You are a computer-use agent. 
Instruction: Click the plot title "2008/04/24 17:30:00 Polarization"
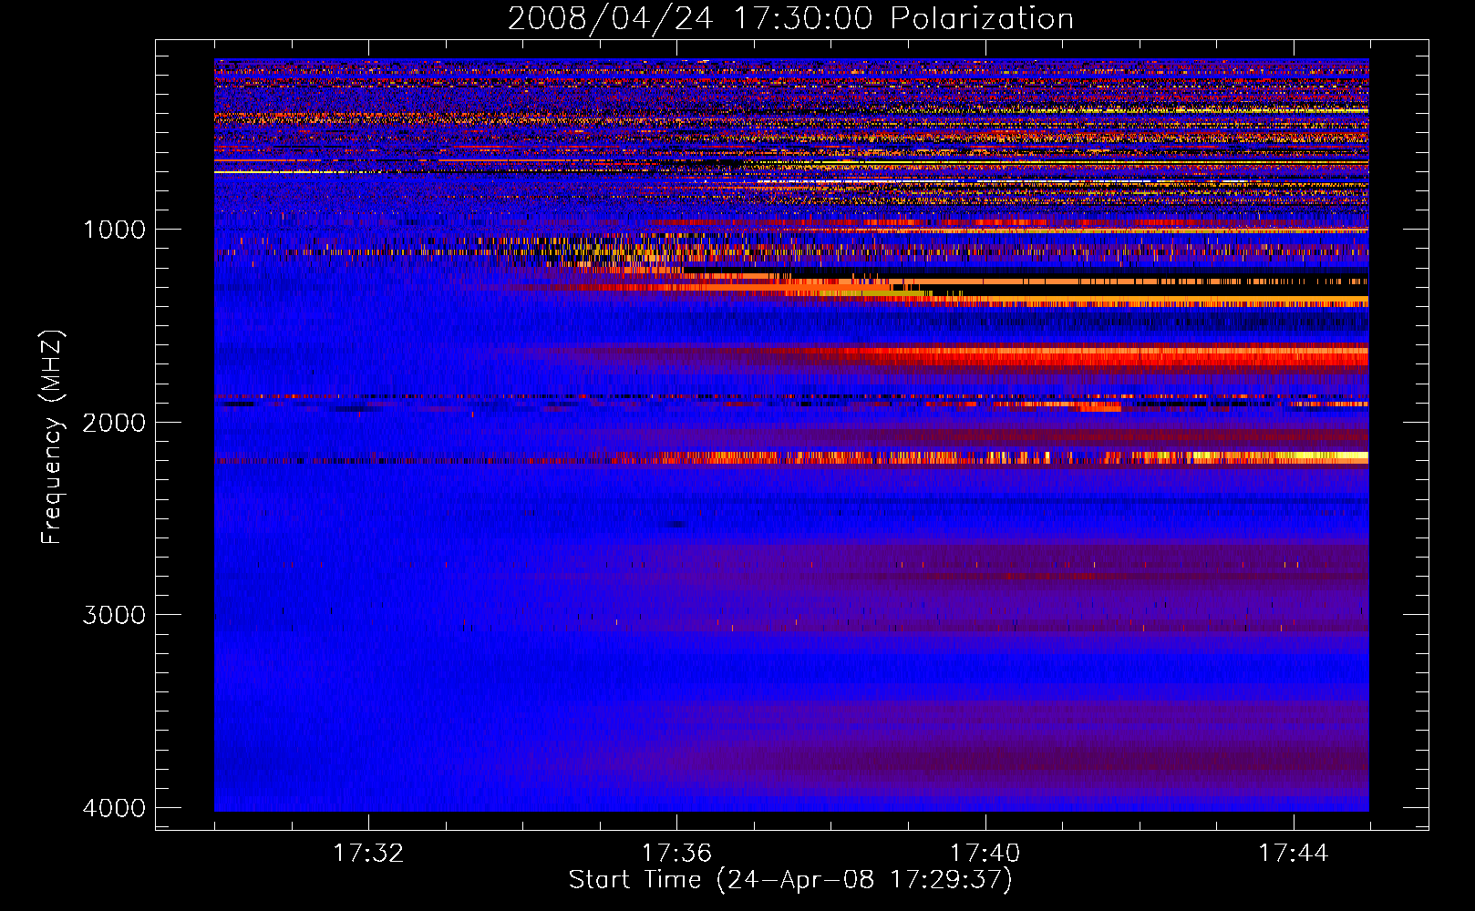click(790, 19)
